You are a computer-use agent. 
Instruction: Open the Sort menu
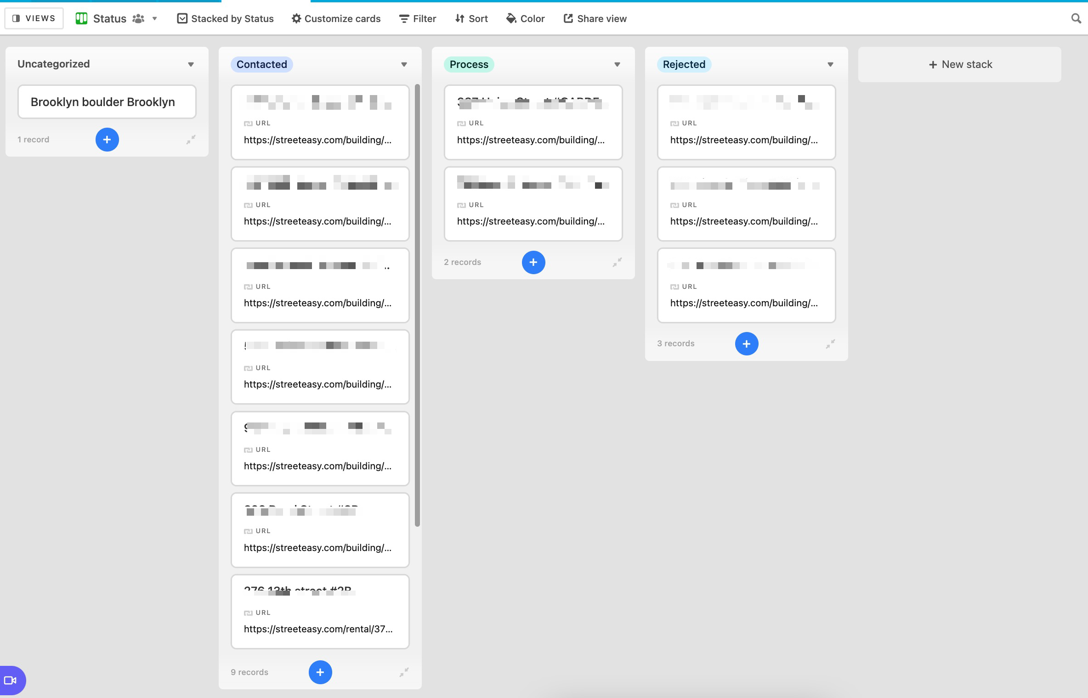[471, 18]
